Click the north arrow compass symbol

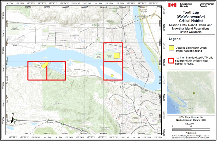tap(13, 119)
